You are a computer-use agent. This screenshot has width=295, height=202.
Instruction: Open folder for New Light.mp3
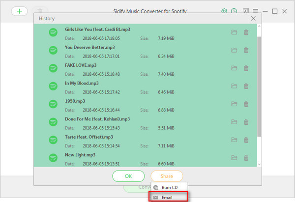[234, 158]
